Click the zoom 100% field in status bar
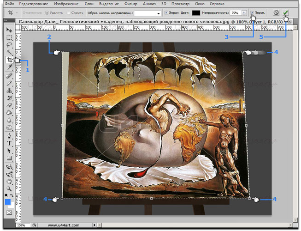Screen dimensions: 301x231 coord(23,225)
